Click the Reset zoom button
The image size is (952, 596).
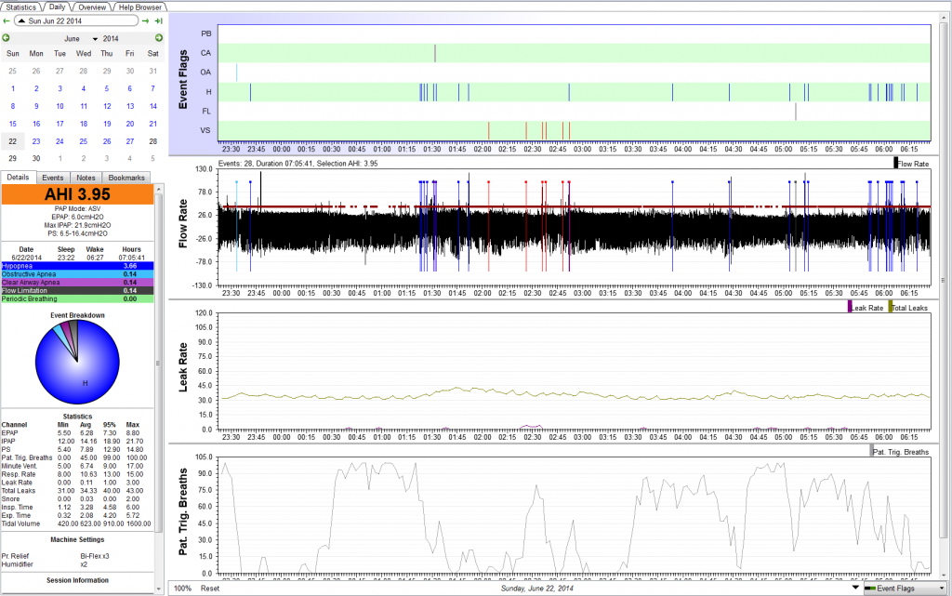(x=210, y=588)
